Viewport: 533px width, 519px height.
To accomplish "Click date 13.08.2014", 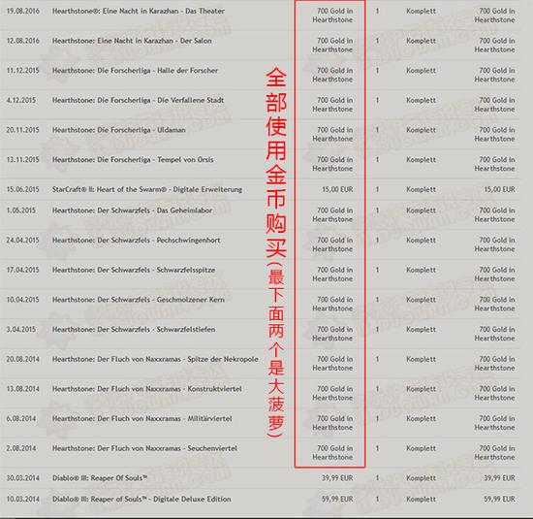I will point(23,389).
